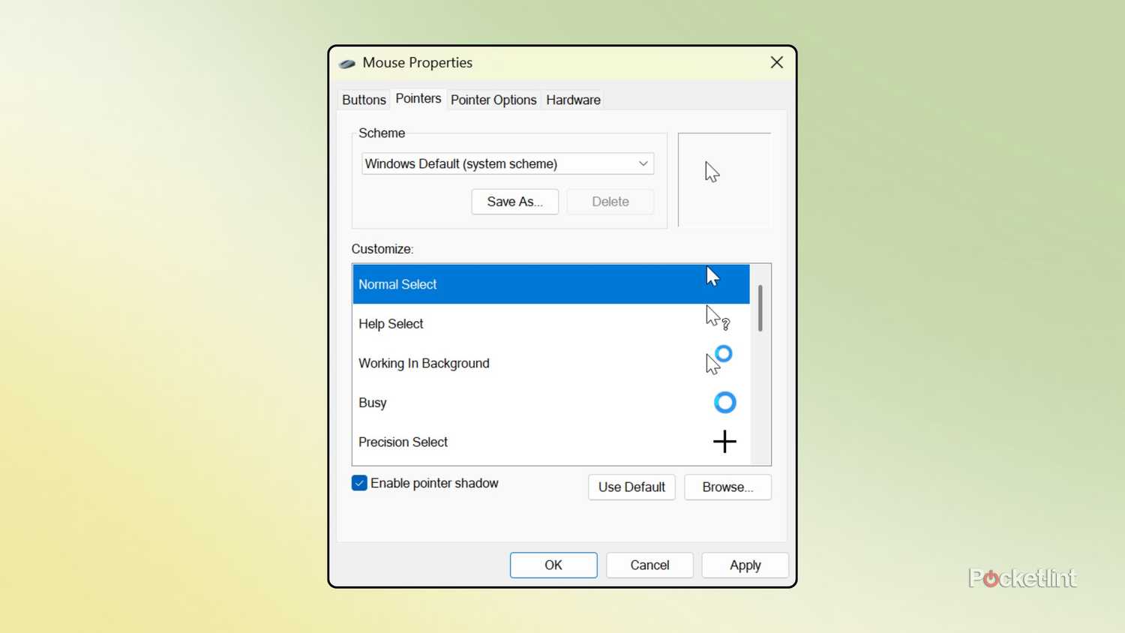
Task: Click the Working In Background cursor icon
Action: coord(718,360)
